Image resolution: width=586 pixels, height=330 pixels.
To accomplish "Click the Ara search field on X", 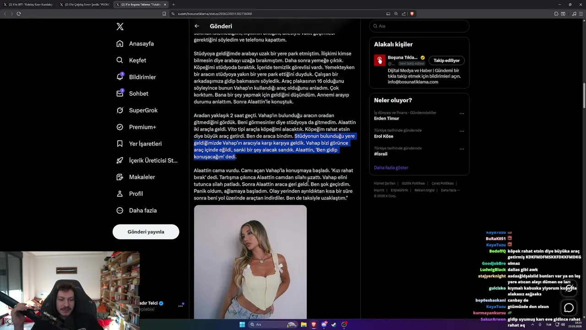I will (419, 26).
